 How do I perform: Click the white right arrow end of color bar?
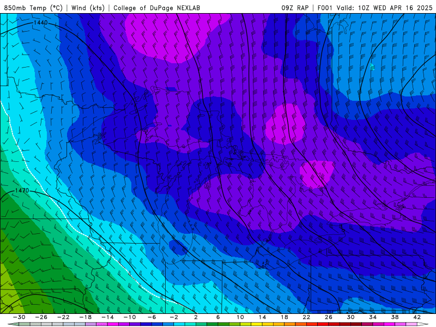[x=423, y=324]
